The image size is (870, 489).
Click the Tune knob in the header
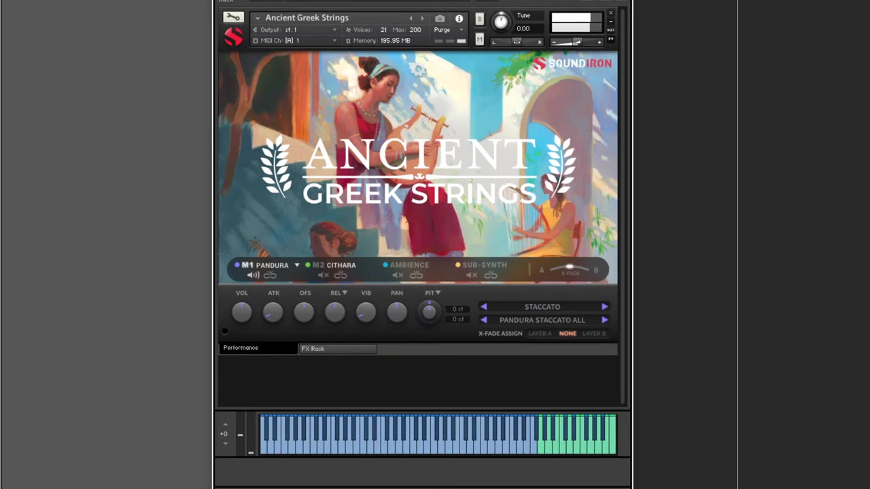pyautogui.click(x=501, y=22)
